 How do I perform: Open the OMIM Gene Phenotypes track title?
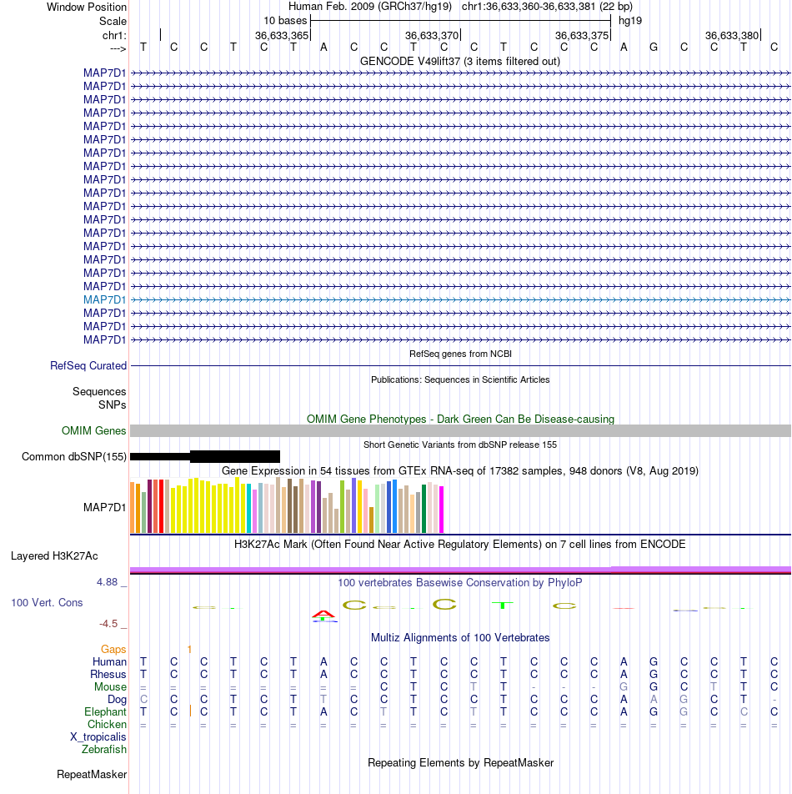(460, 419)
